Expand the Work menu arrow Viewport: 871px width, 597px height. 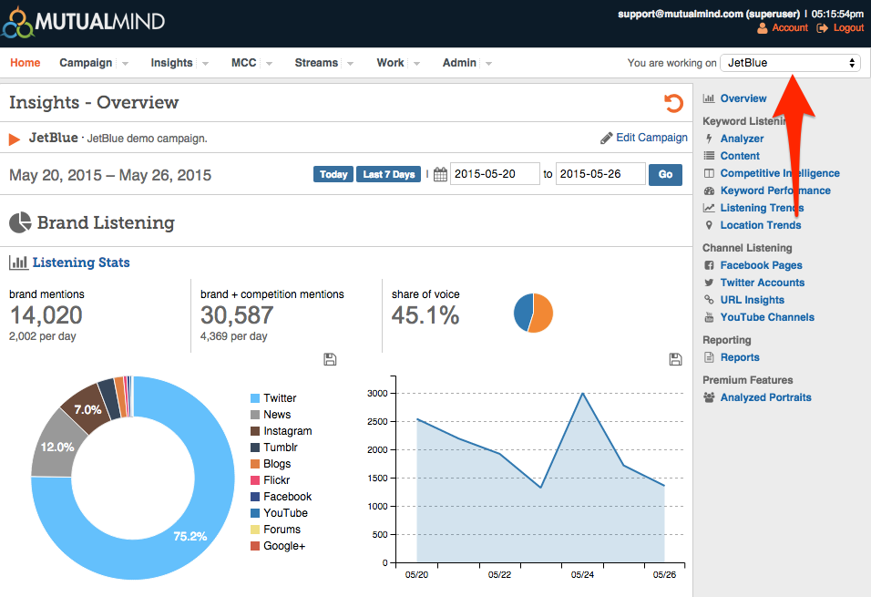click(416, 64)
